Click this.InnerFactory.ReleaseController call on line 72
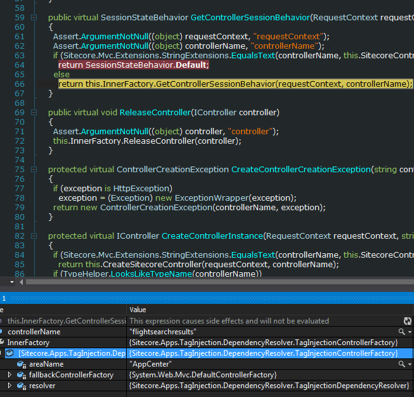 147,141
